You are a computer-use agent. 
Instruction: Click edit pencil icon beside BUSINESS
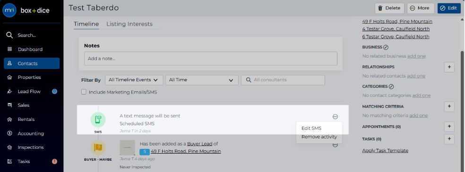[x=386, y=47]
